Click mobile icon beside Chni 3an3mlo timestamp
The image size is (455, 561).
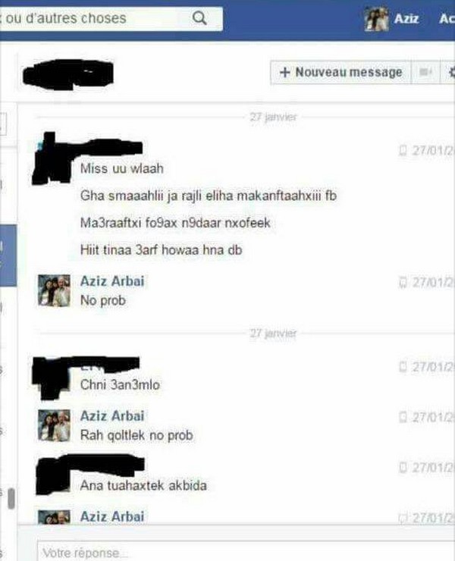(x=403, y=366)
